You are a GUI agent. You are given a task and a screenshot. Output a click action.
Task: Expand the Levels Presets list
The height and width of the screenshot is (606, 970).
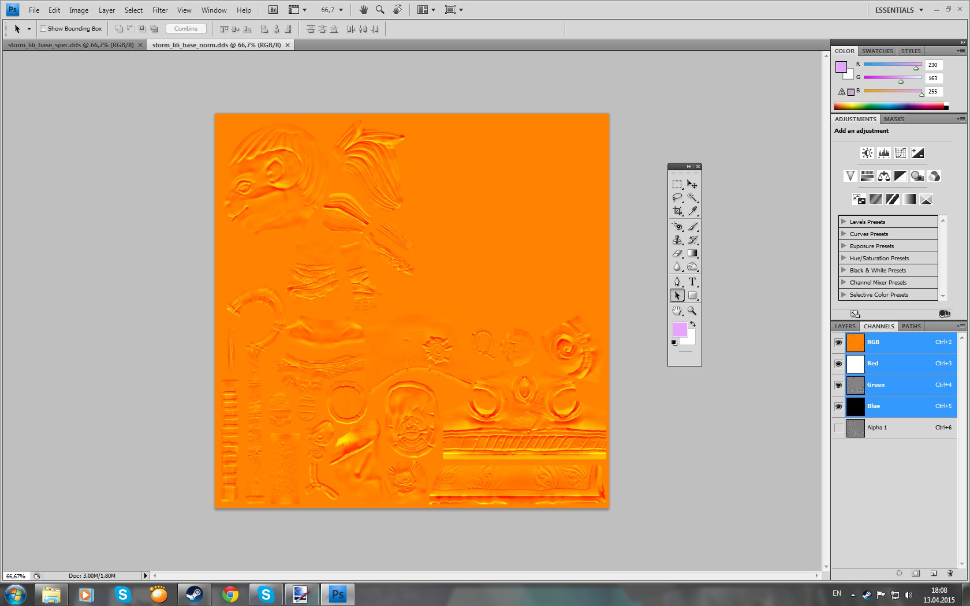pyautogui.click(x=844, y=222)
